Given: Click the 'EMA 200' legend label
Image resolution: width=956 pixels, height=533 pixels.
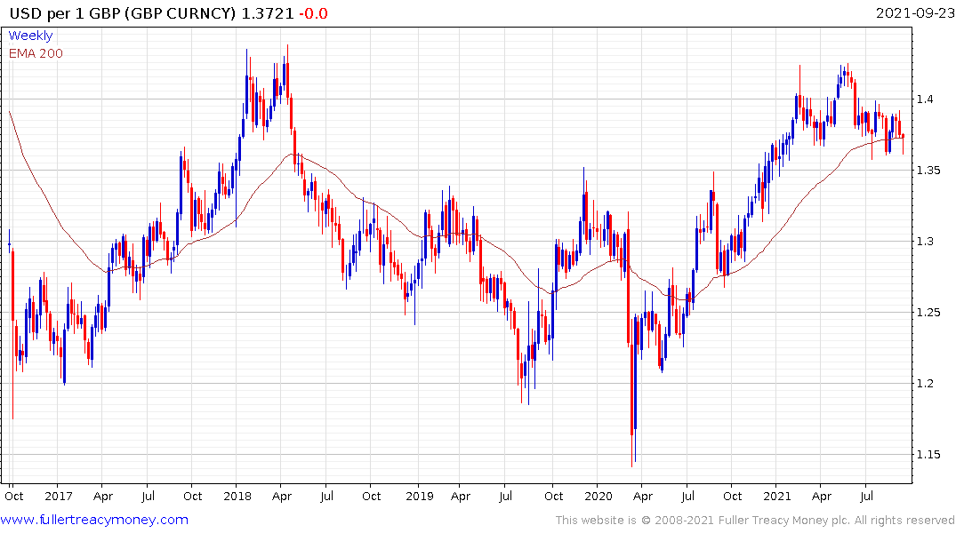Looking at the screenshot, I should (36, 53).
